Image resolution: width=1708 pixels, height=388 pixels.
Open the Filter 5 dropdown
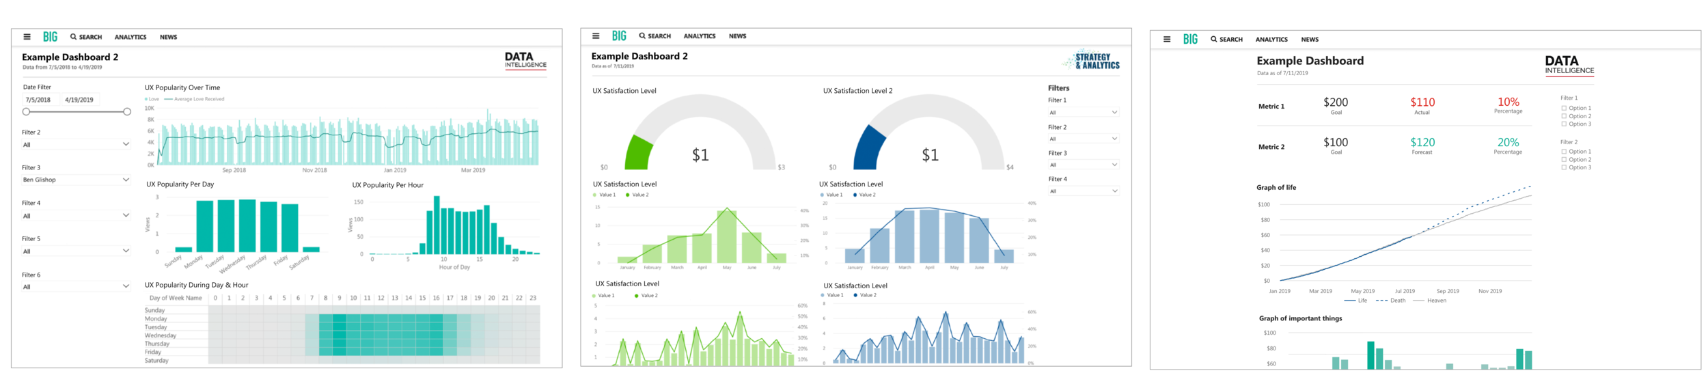76,251
